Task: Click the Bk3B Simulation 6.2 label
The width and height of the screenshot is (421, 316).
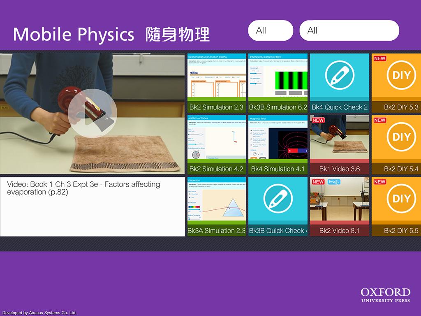Action: pos(278,107)
